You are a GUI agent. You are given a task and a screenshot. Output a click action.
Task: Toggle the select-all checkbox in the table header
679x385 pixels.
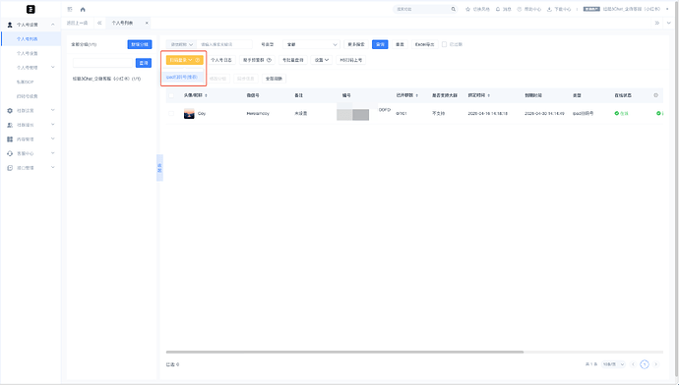tap(171, 95)
